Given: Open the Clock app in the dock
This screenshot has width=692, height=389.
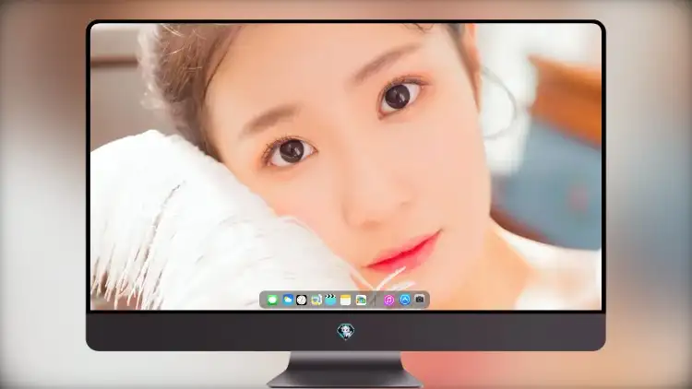Looking at the screenshot, I should [x=302, y=300].
